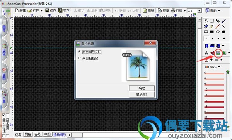Click 取消(C) cancel button
The width and height of the screenshot is (232, 140).
(142, 94)
